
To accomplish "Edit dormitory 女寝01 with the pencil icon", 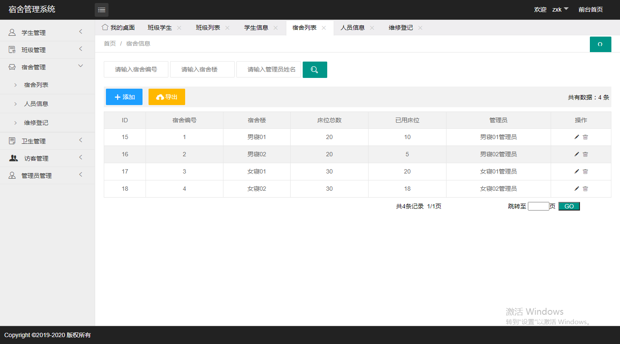I will [576, 171].
